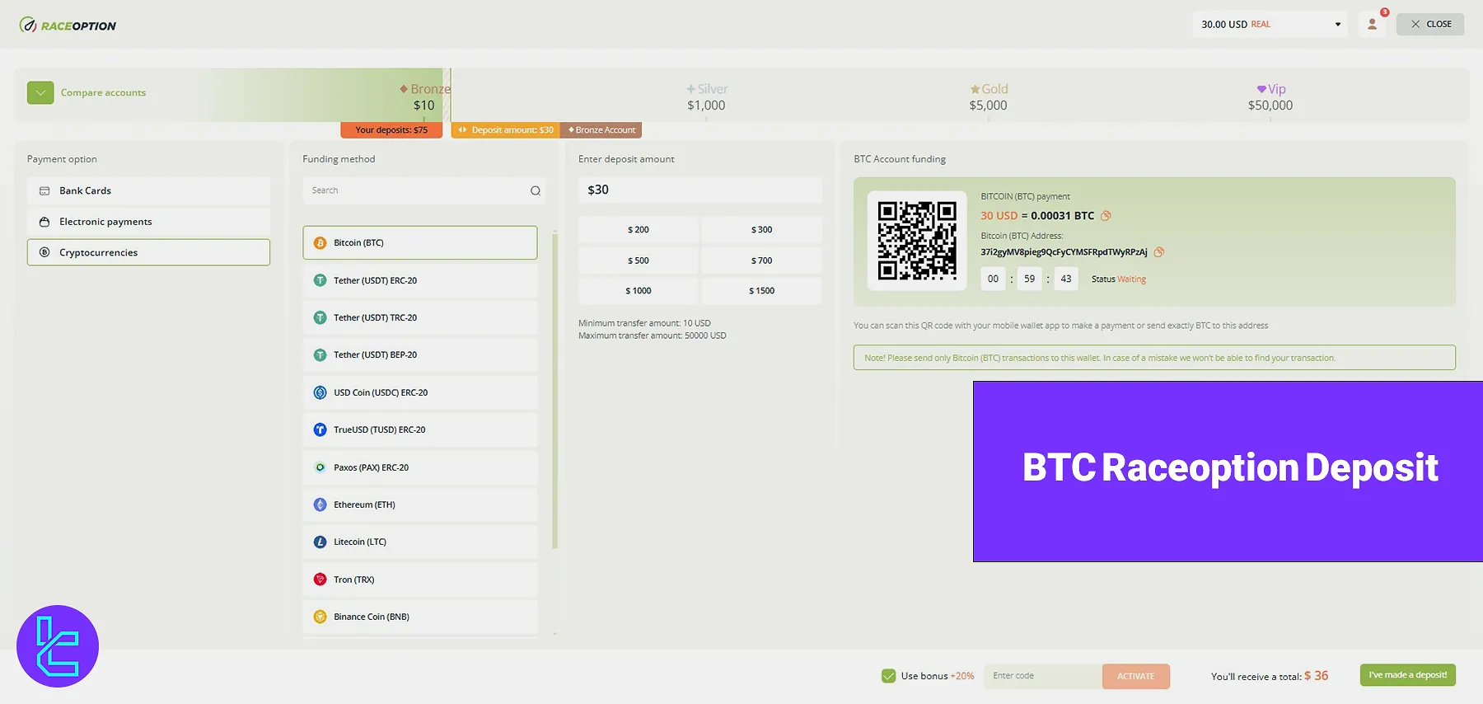Click the Tether ERC-20 coin icon
Viewport: 1483px width, 704px height.
(320, 280)
